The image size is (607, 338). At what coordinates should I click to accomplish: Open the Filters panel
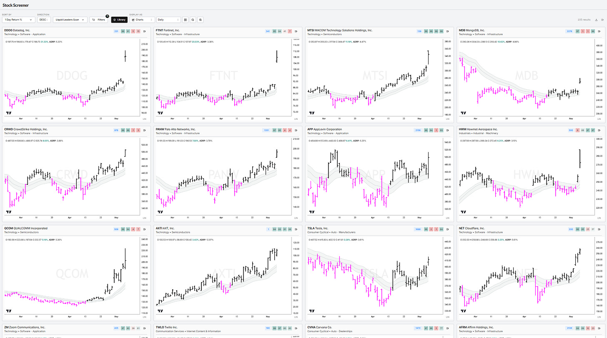[99, 20]
